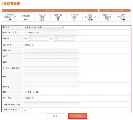This screenshot has width=133, height=120.
Task: Click the 入力確認 button
Action: [x=78, y=116]
